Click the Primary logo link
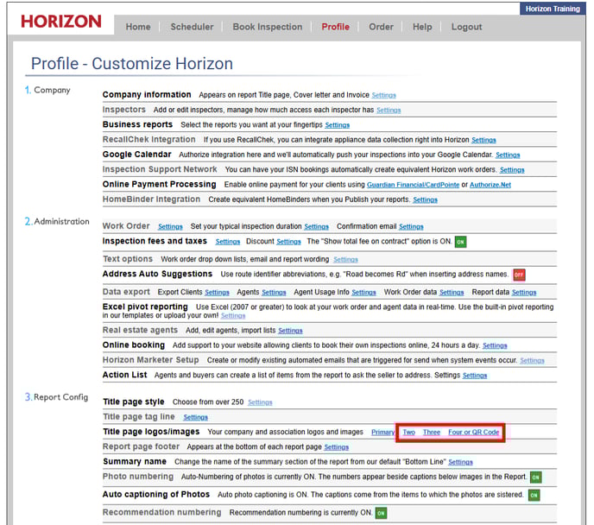 [382, 432]
